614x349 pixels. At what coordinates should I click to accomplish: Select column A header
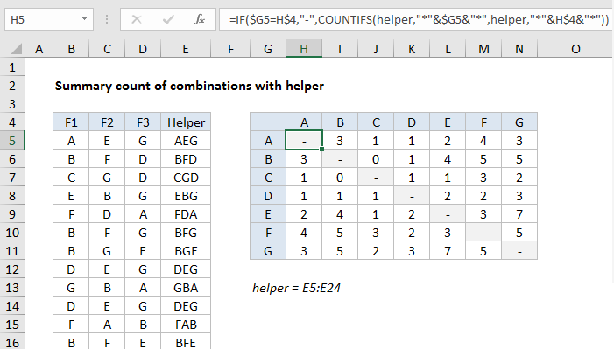(x=39, y=49)
